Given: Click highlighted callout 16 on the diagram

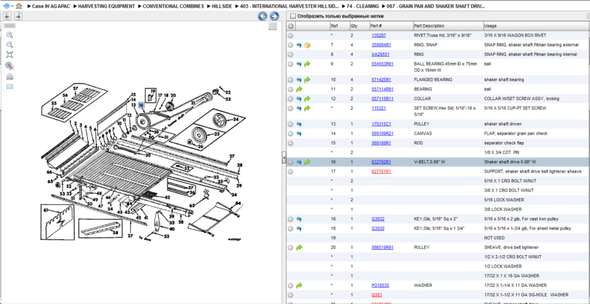Looking at the screenshot, I should click(141, 105).
